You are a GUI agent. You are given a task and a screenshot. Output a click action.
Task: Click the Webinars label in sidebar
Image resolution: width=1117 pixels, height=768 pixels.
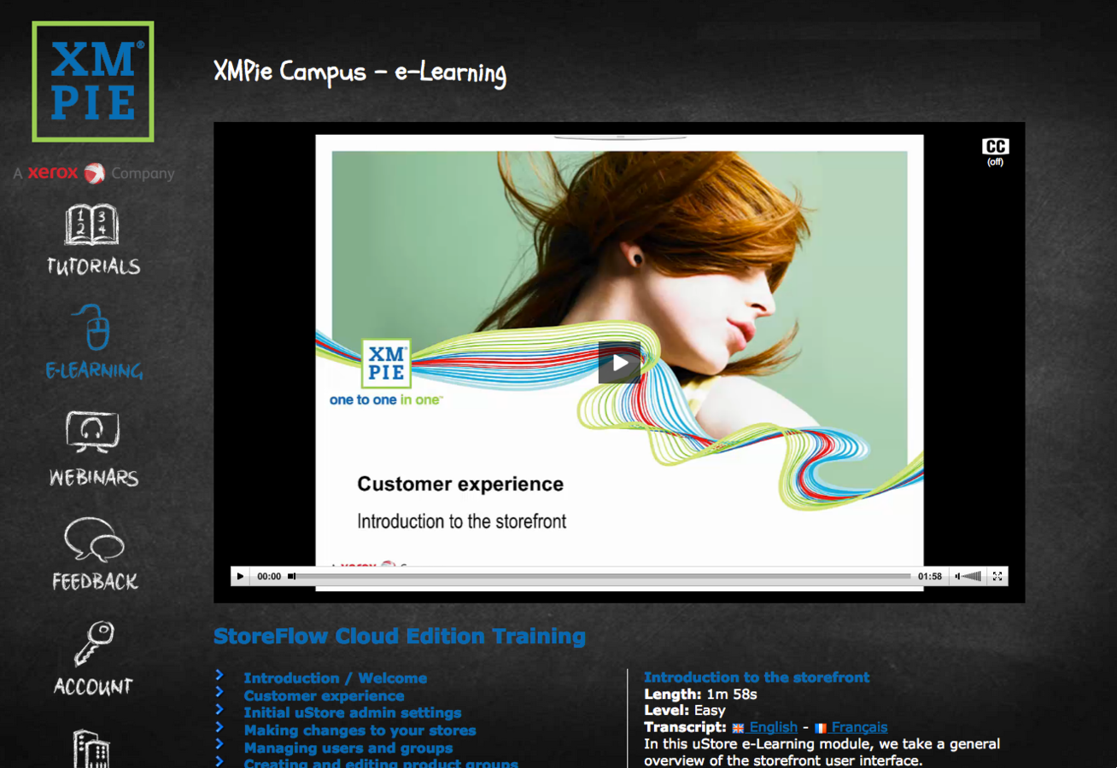click(x=93, y=477)
